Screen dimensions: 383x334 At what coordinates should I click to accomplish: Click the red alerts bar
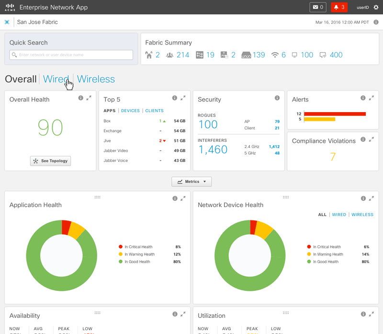pos(335,114)
